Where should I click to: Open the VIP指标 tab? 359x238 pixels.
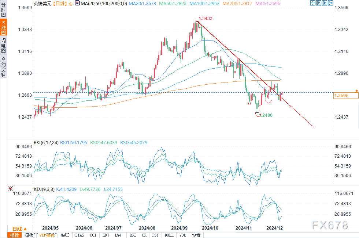[x=47, y=235]
